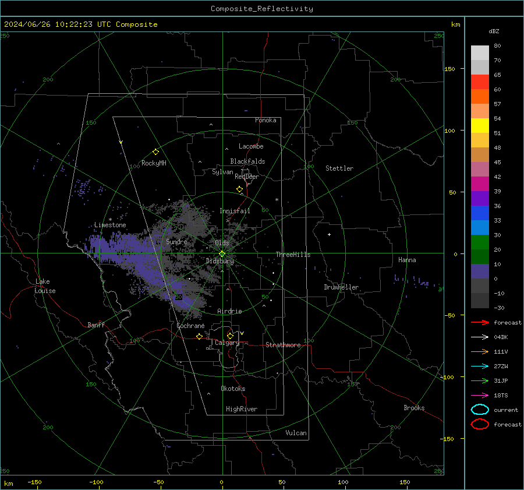This screenshot has width=524, height=490.
Task: Click the red forecast ellipse icon
Action: coord(480,424)
